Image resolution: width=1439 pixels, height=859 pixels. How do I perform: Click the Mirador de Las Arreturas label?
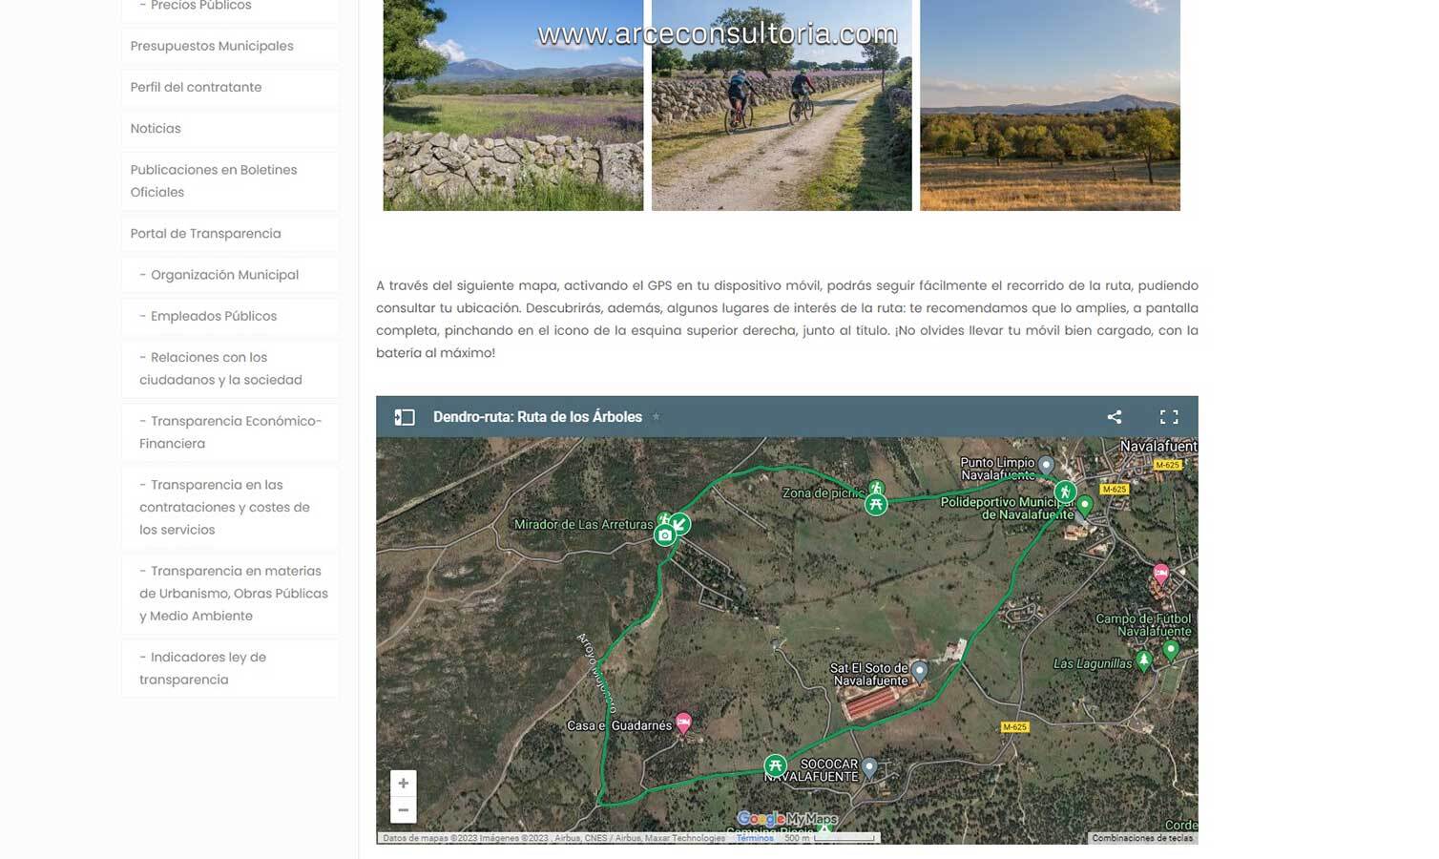click(583, 524)
